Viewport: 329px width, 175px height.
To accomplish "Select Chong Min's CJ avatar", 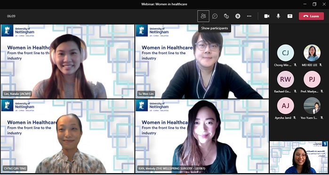I will pos(285,53).
